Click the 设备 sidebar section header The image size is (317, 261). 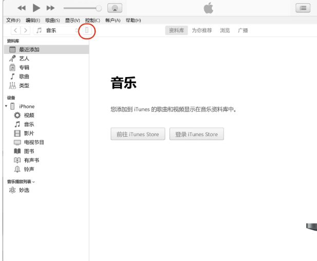click(x=11, y=98)
